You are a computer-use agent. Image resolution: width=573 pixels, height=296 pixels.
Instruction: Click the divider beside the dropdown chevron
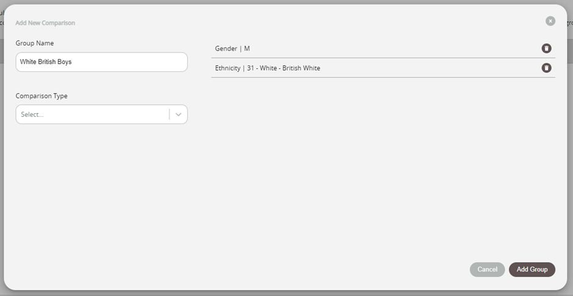tap(169, 115)
